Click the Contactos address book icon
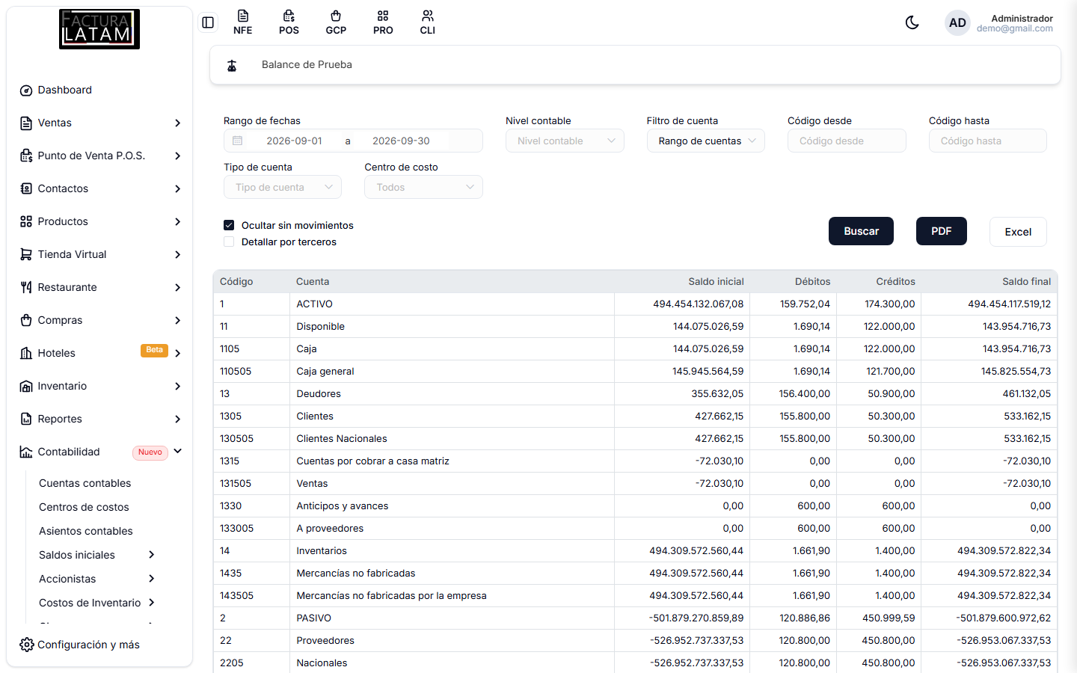 pos(26,189)
